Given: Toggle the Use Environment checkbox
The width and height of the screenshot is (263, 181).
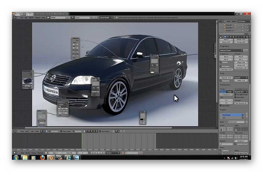Looking at the screenshot, I should pos(235,144).
